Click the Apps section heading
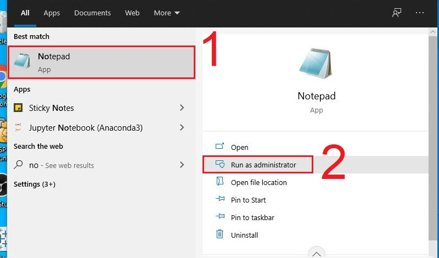The height and width of the screenshot is (258, 439). [22, 89]
